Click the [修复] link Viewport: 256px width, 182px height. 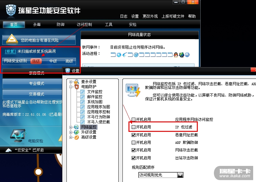click(10, 51)
